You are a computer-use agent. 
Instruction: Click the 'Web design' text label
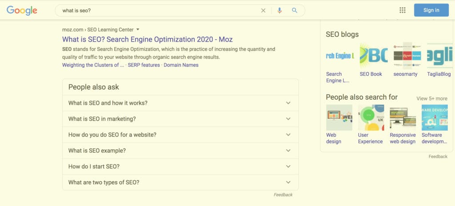coord(333,138)
